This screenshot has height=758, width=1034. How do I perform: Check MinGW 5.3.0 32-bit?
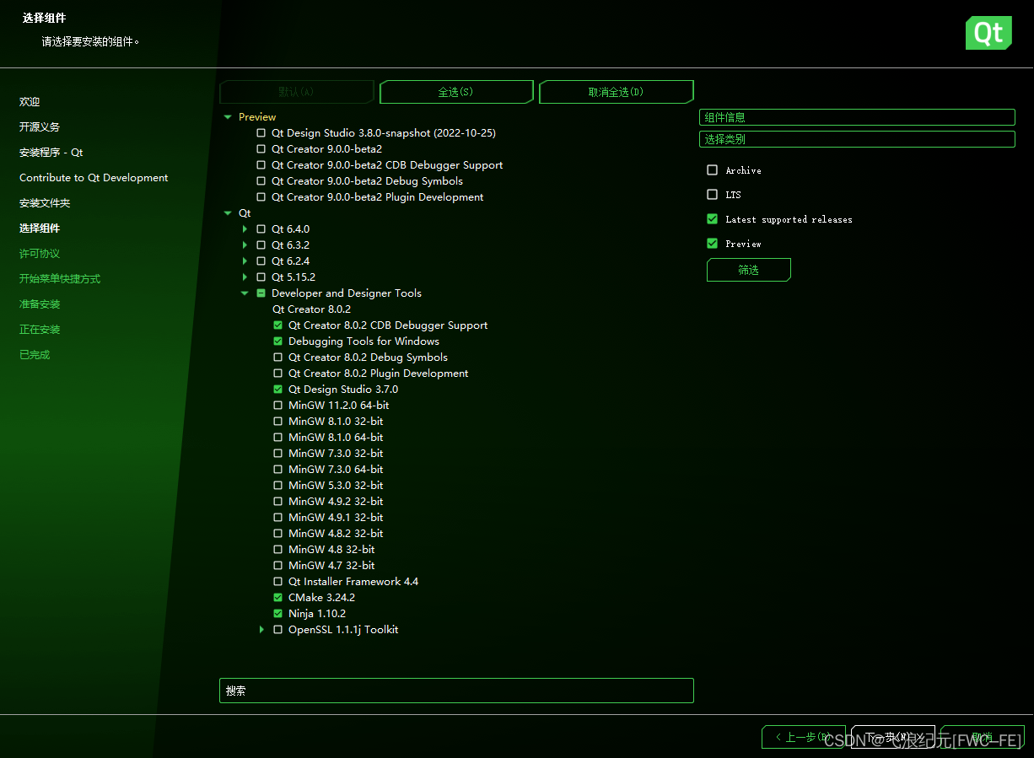pos(277,486)
